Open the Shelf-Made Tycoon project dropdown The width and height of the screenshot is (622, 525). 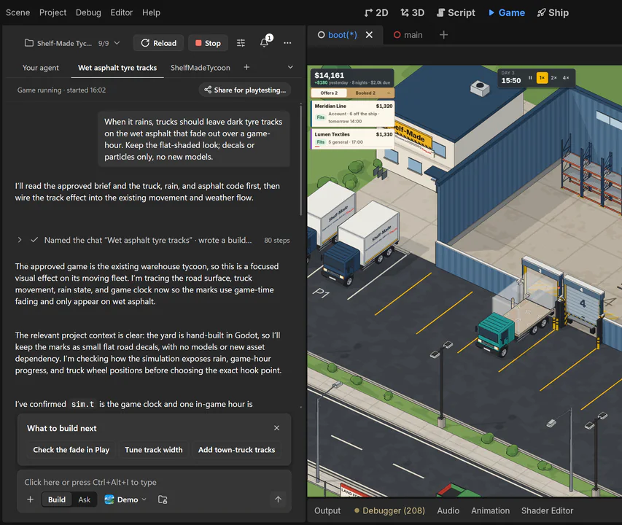72,43
